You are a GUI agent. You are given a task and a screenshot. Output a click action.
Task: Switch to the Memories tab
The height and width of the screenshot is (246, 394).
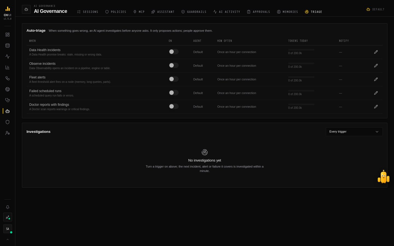click(x=287, y=12)
